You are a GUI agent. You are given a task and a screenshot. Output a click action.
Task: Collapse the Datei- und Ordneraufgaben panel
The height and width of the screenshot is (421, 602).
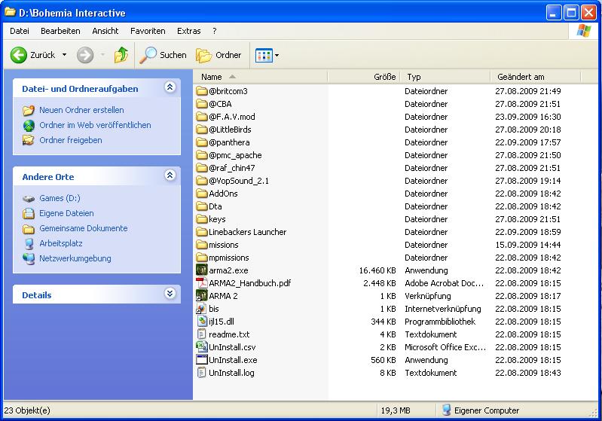[170, 87]
